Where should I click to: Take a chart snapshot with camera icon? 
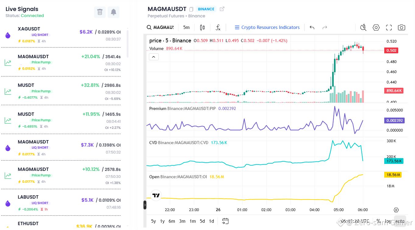point(402,27)
